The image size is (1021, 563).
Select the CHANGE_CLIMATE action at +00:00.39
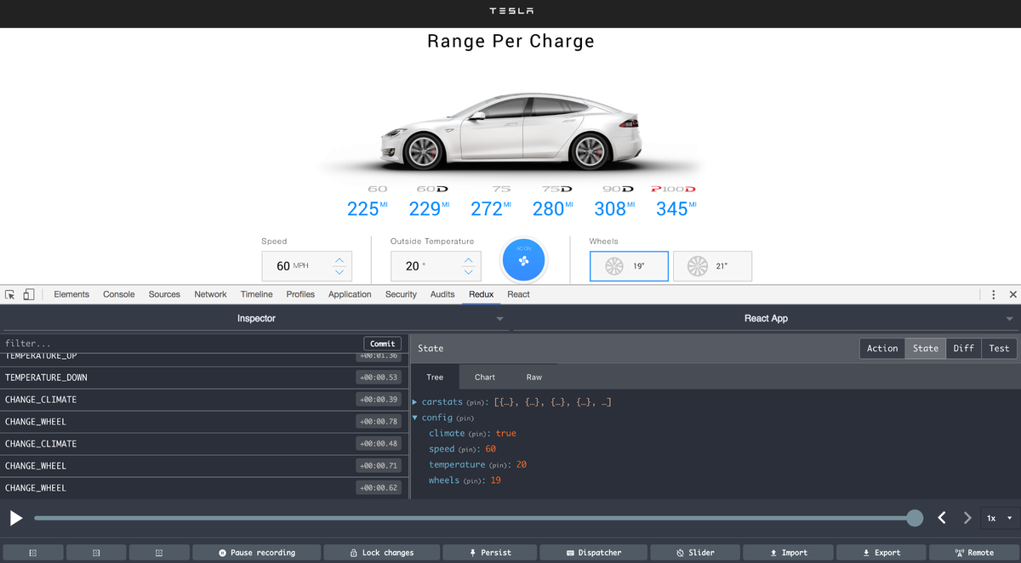point(204,400)
